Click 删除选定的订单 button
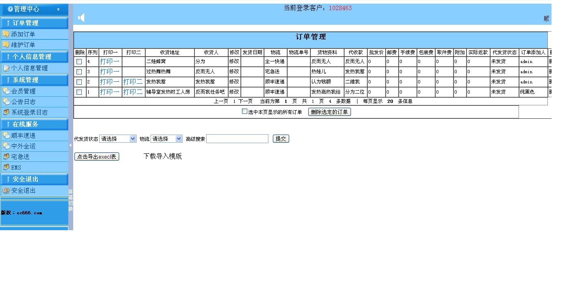This screenshot has width=569, height=303. (329, 112)
